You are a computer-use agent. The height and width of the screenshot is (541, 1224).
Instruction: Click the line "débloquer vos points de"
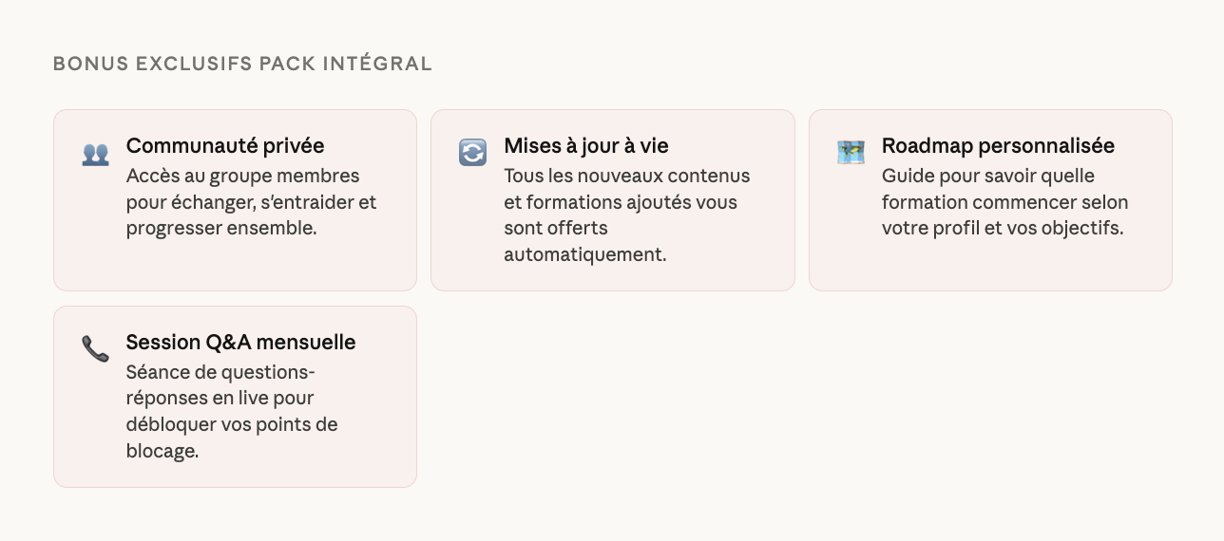232,425
